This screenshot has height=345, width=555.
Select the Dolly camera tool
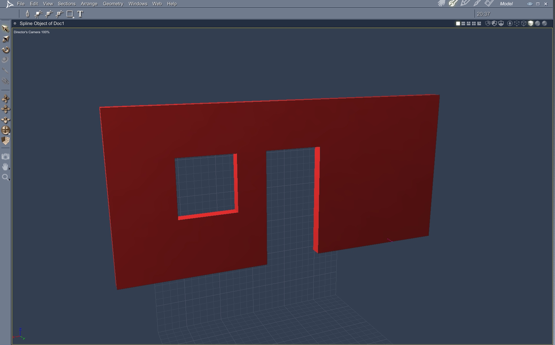pos(5,109)
